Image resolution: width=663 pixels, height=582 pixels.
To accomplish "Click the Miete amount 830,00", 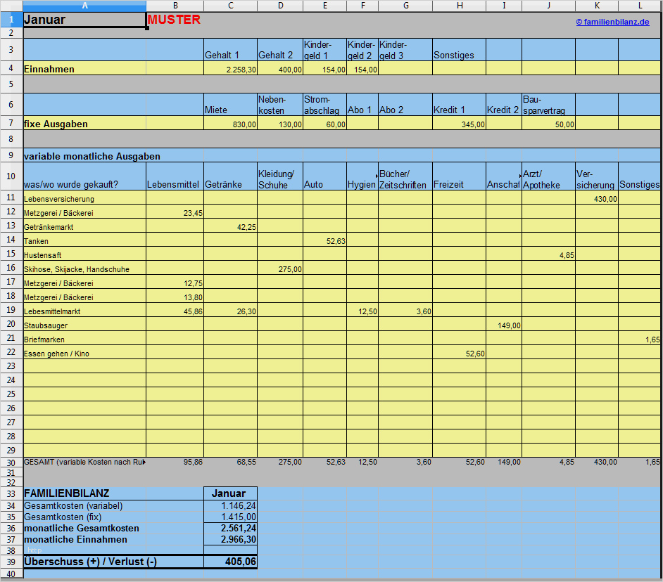I will (x=230, y=123).
